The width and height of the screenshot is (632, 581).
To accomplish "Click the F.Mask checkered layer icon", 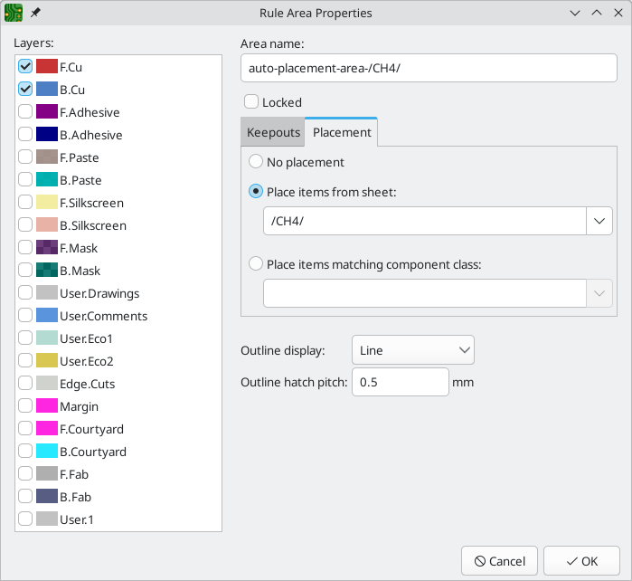I will point(47,247).
